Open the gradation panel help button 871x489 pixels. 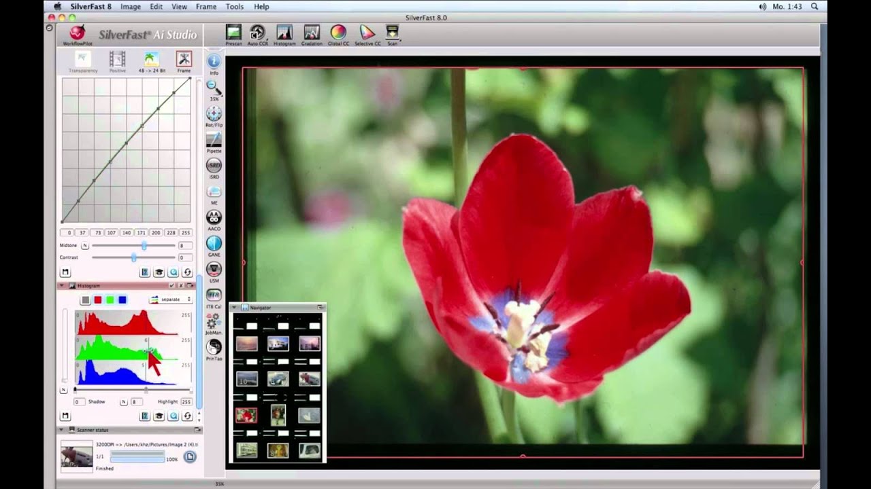point(144,272)
